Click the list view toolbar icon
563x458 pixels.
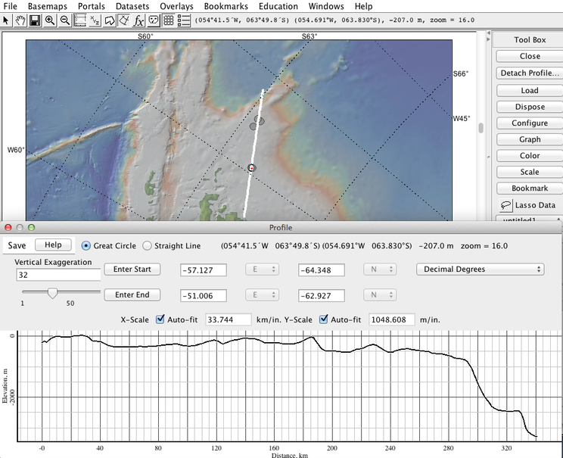182,20
